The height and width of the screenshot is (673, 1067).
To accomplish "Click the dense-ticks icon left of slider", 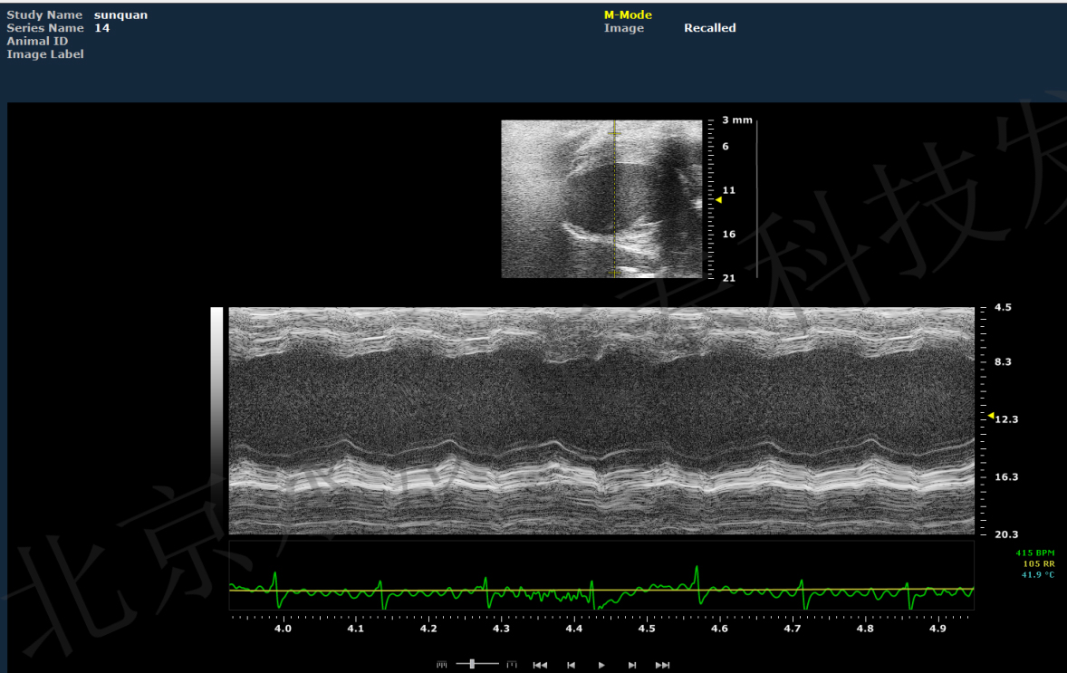I will point(442,664).
